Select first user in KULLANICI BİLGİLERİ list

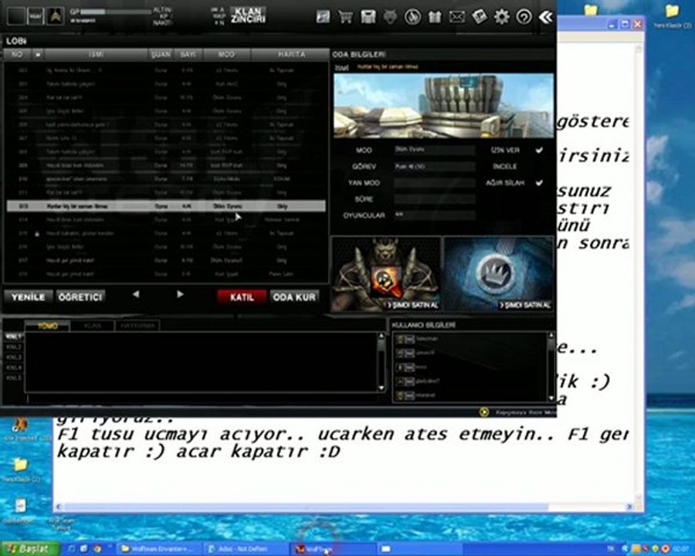(x=470, y=339)
